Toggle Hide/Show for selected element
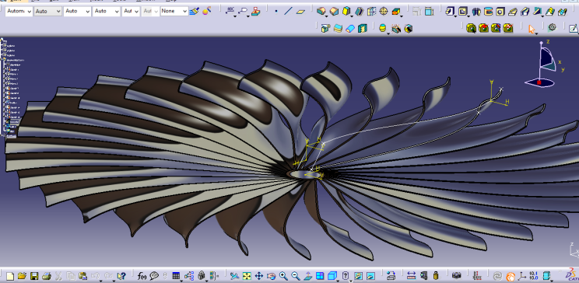This screenshot has height=283, width=579. 358,276
